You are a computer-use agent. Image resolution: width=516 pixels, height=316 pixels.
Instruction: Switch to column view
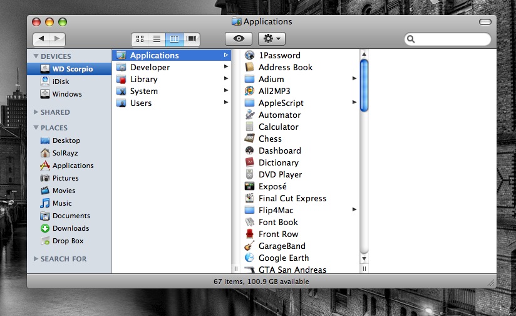[x=174, y=39]
